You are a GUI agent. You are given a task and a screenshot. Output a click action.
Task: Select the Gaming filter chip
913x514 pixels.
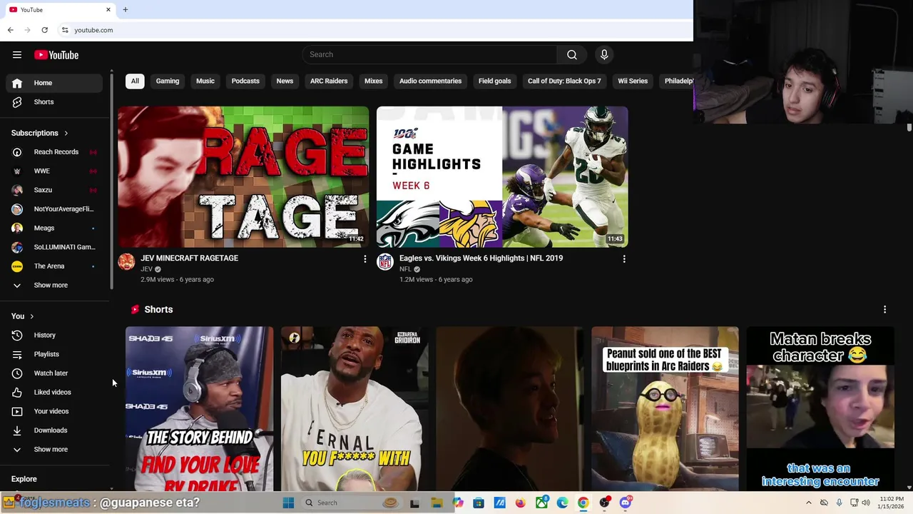(168, 81)
